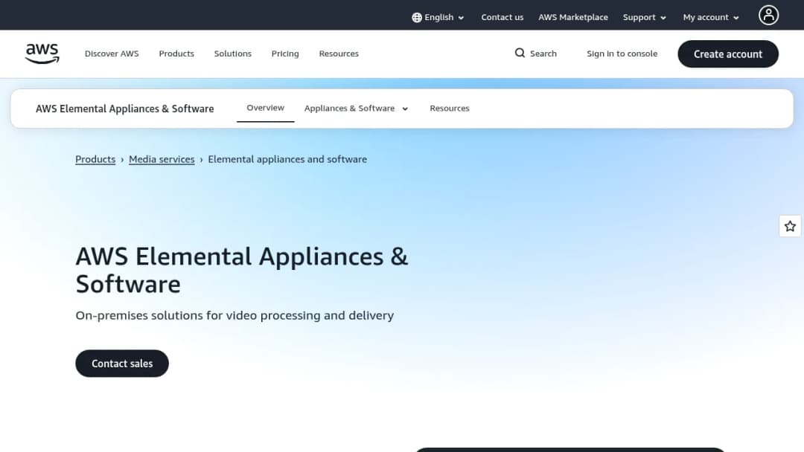Image resolution: width=804 pixels, height=452 pixels.
Task: Open the Resources menu in main navigation
Action: [339, 54]
